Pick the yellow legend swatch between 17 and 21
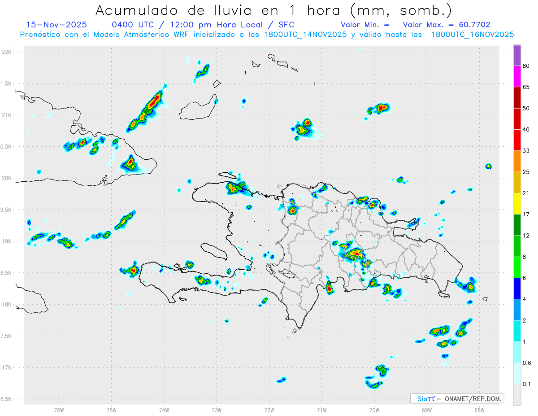This screenshot has width=538, height=416. (517, 204)
